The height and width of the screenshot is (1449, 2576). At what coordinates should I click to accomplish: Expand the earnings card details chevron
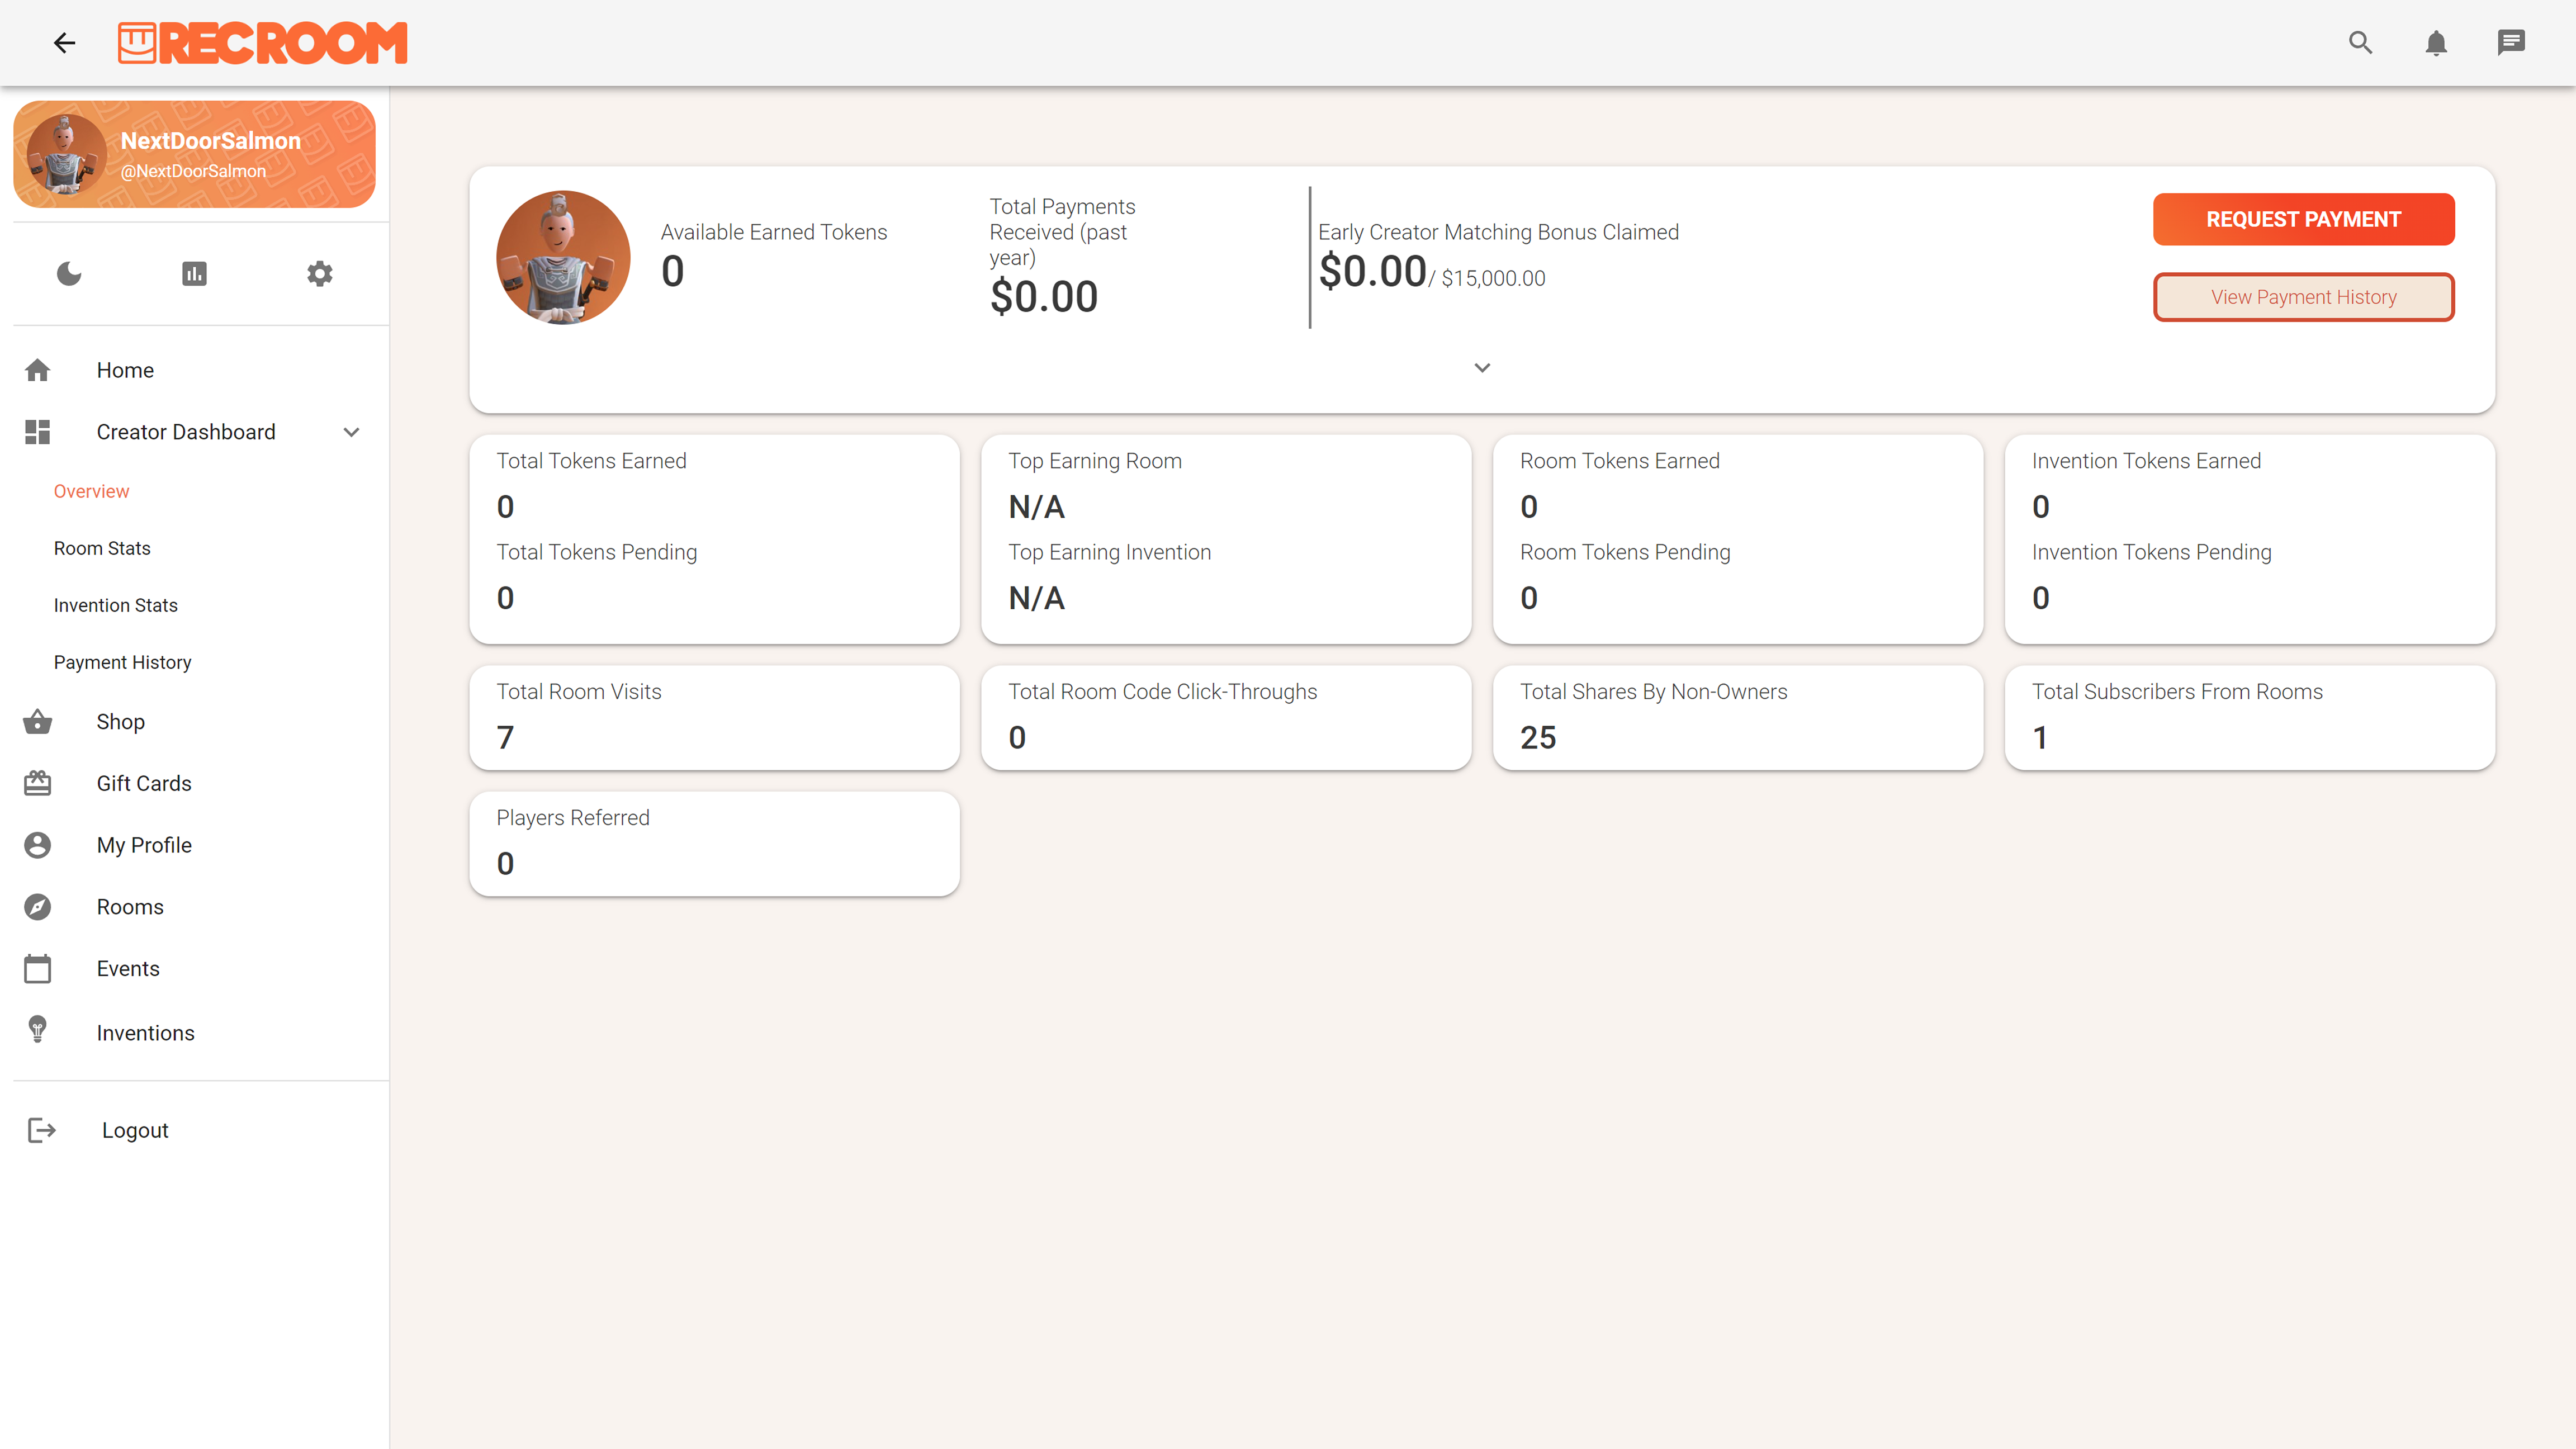pyautogui.click(x=1482, y=368)
